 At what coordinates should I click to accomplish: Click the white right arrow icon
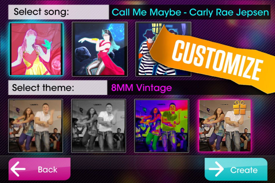pyautogui.click(x=216, y=169)
